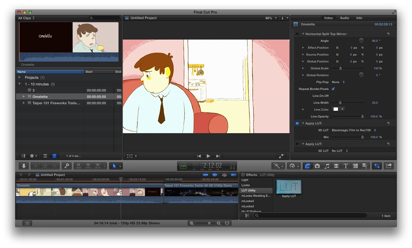
Task: Zoom out timeline with minus magnifier
Action: [x=192, y=223]
